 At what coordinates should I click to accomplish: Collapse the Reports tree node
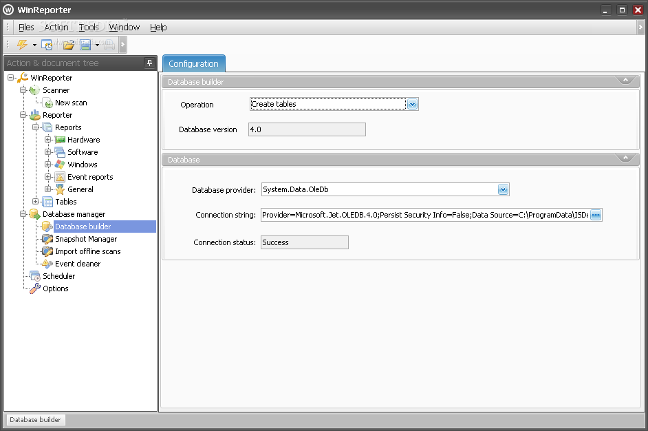click(x=36, y=127)
